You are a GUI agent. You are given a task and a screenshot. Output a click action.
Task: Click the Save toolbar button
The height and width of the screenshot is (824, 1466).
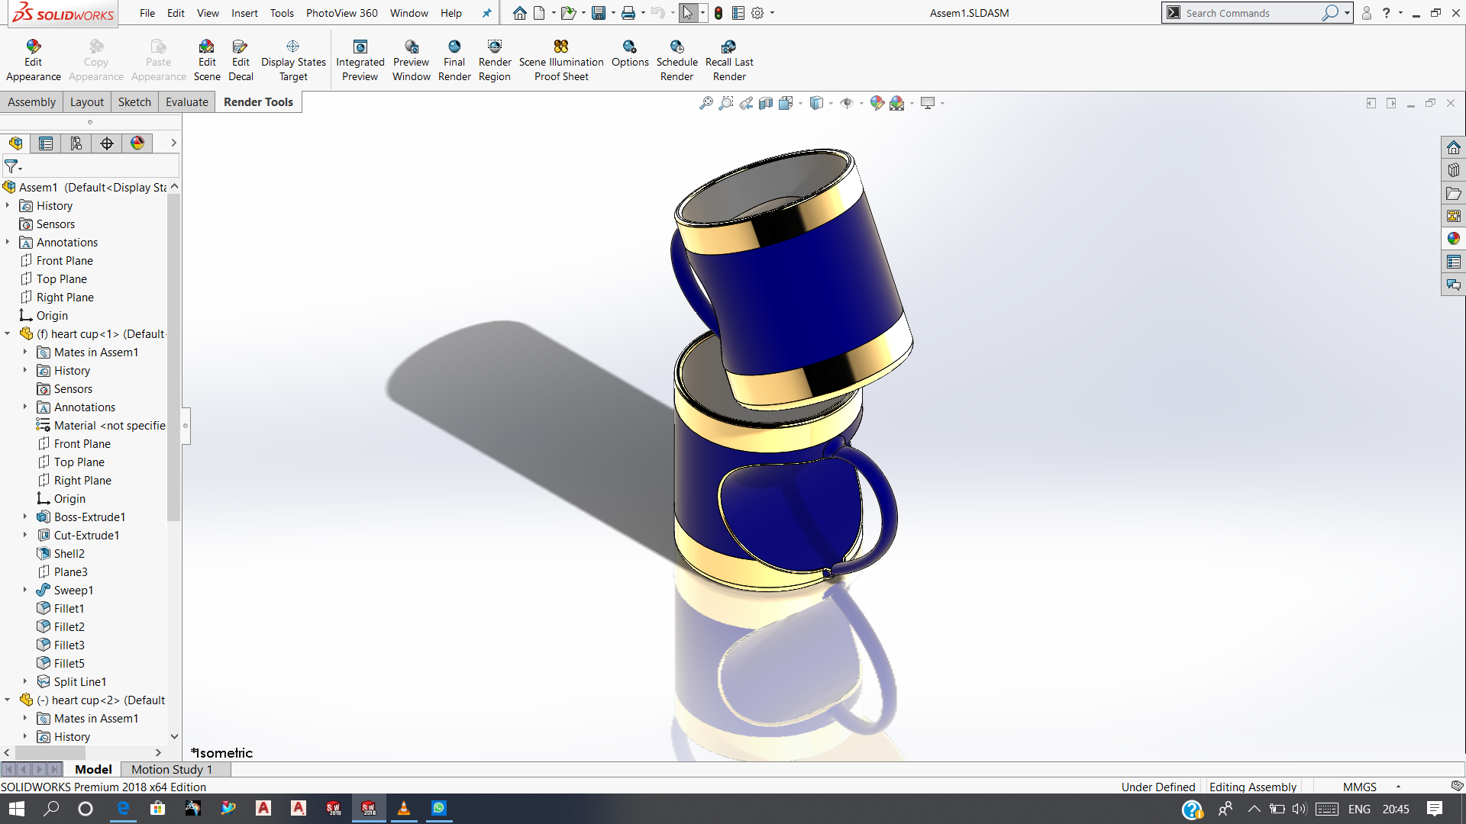pyautogui.click(x=599, y=13)
